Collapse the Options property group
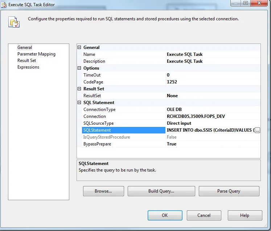Image resolution: width=271 pixels, height=231 pixels. pos(79,68)
